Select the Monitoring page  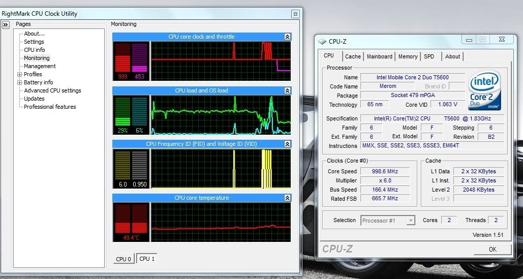[x=37, y=58]
